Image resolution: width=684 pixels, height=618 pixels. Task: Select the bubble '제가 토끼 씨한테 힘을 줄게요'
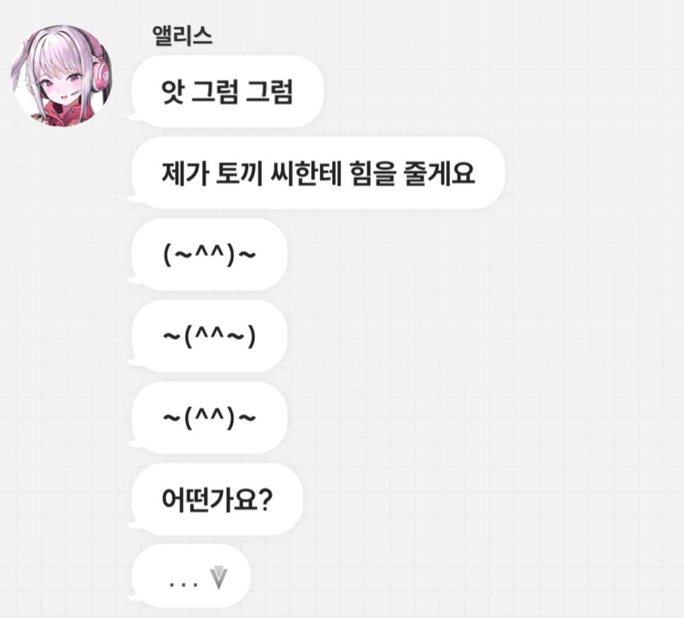point(318,173)
